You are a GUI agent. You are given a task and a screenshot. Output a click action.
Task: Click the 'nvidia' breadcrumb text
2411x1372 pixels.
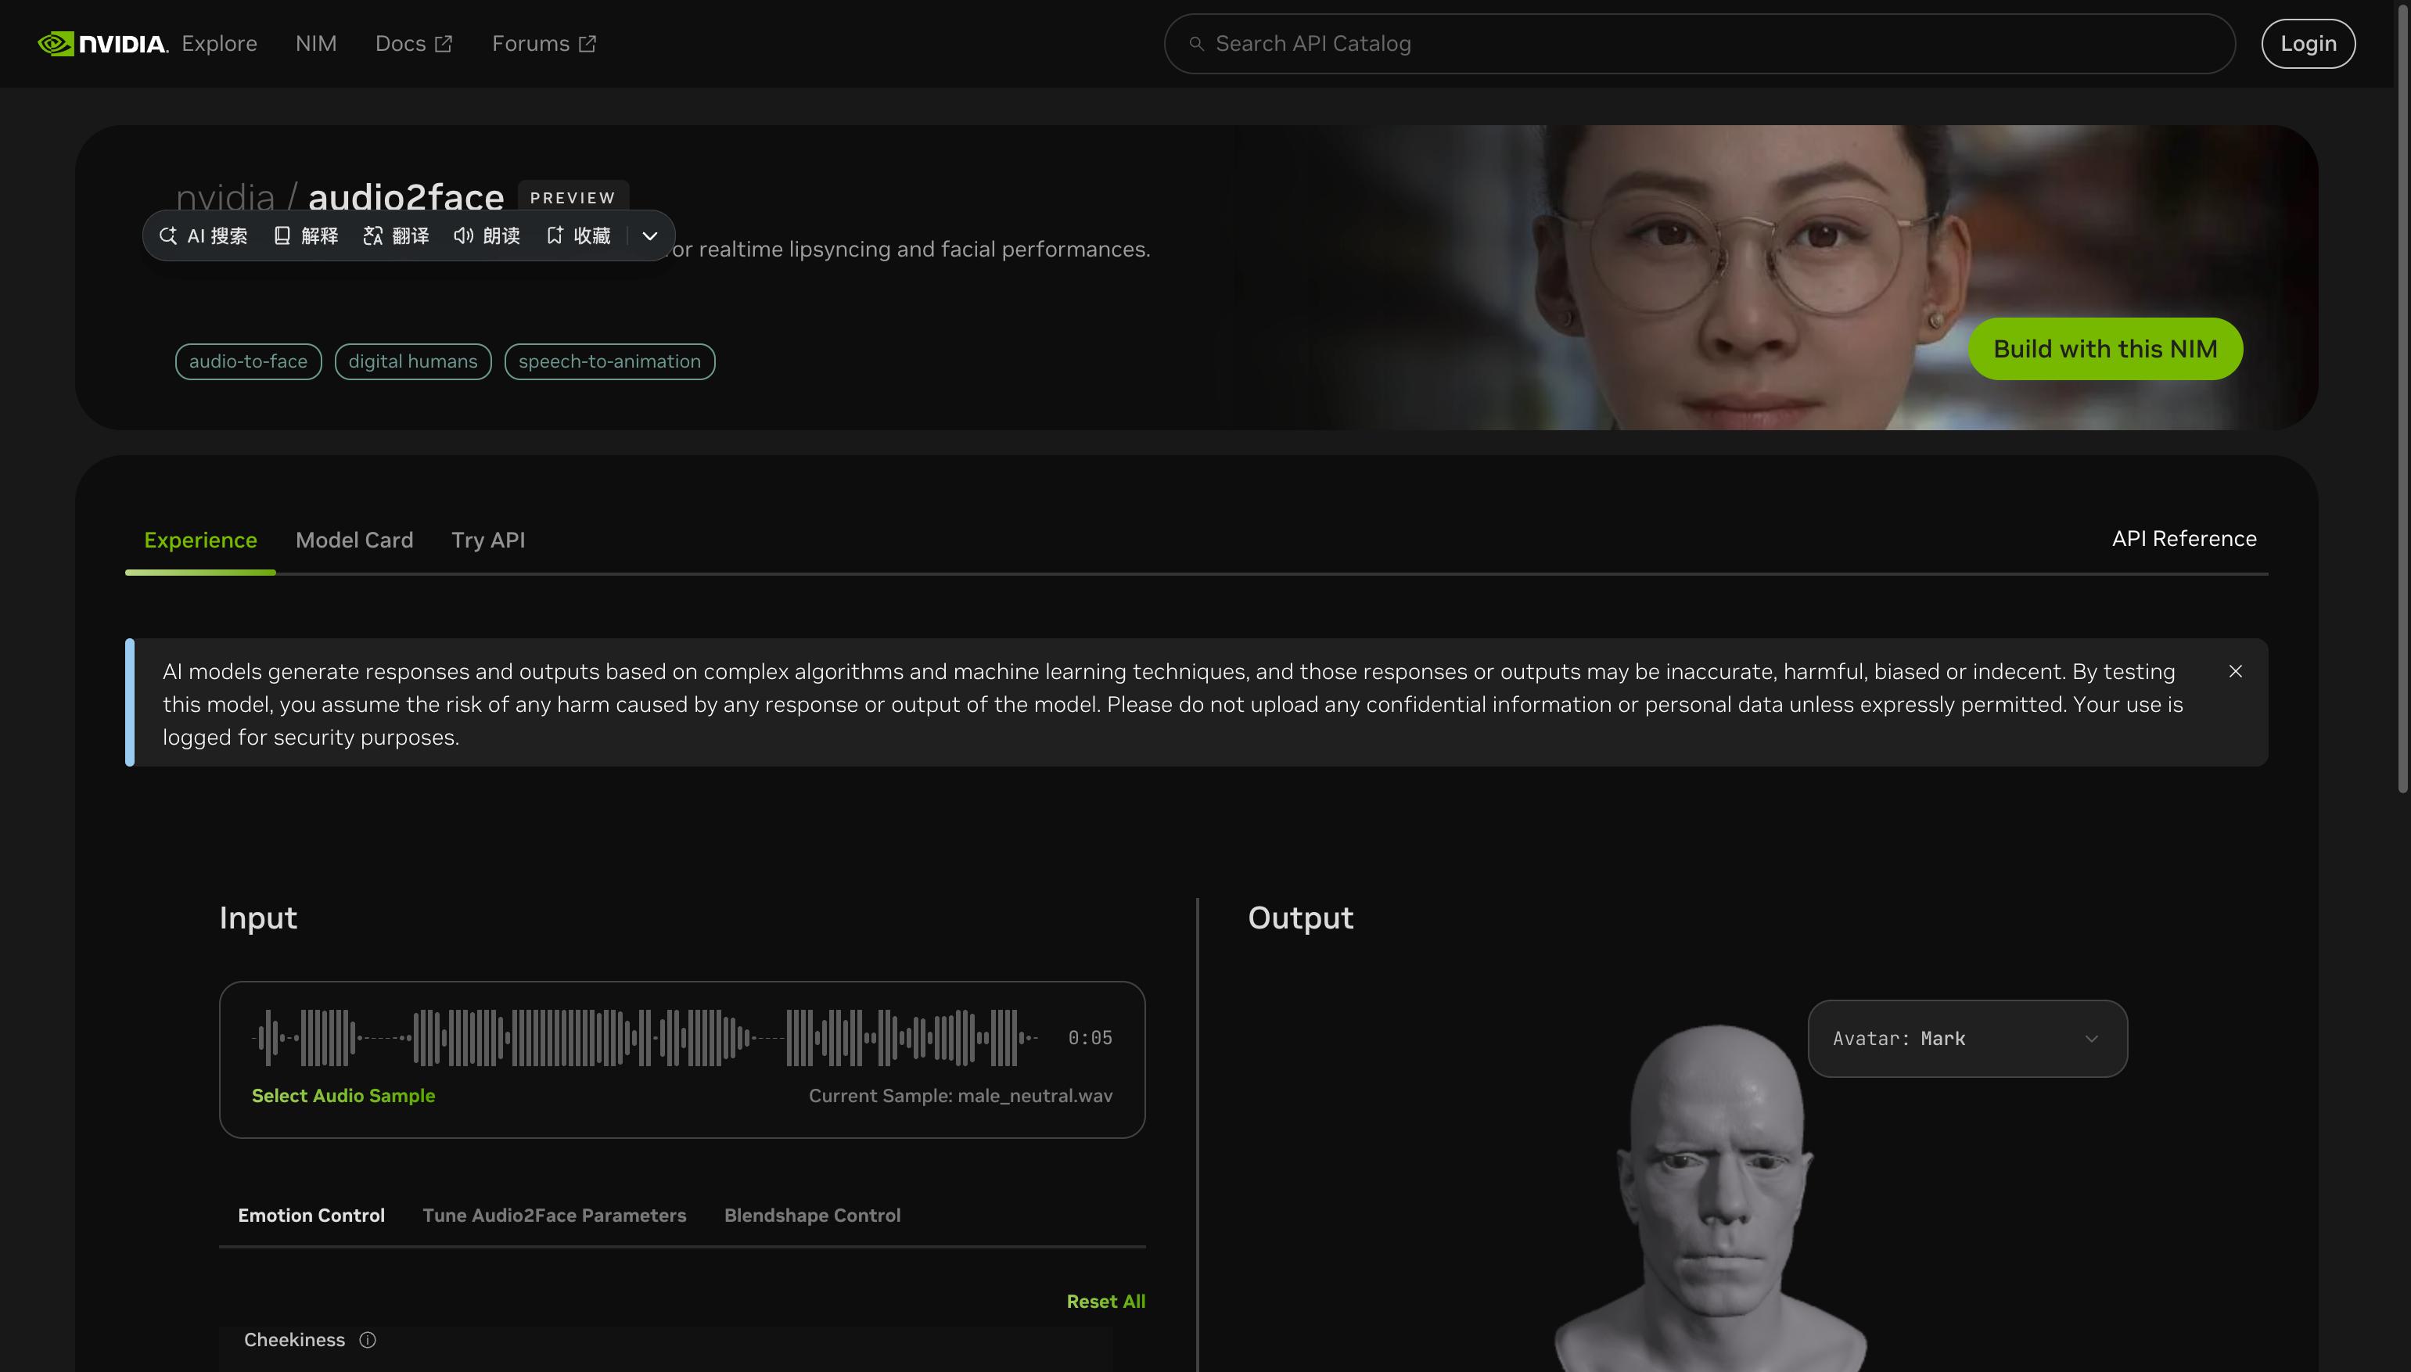tap(225, 198)
